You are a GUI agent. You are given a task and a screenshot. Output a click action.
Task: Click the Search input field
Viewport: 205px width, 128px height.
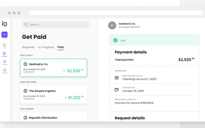click(55, 25)
